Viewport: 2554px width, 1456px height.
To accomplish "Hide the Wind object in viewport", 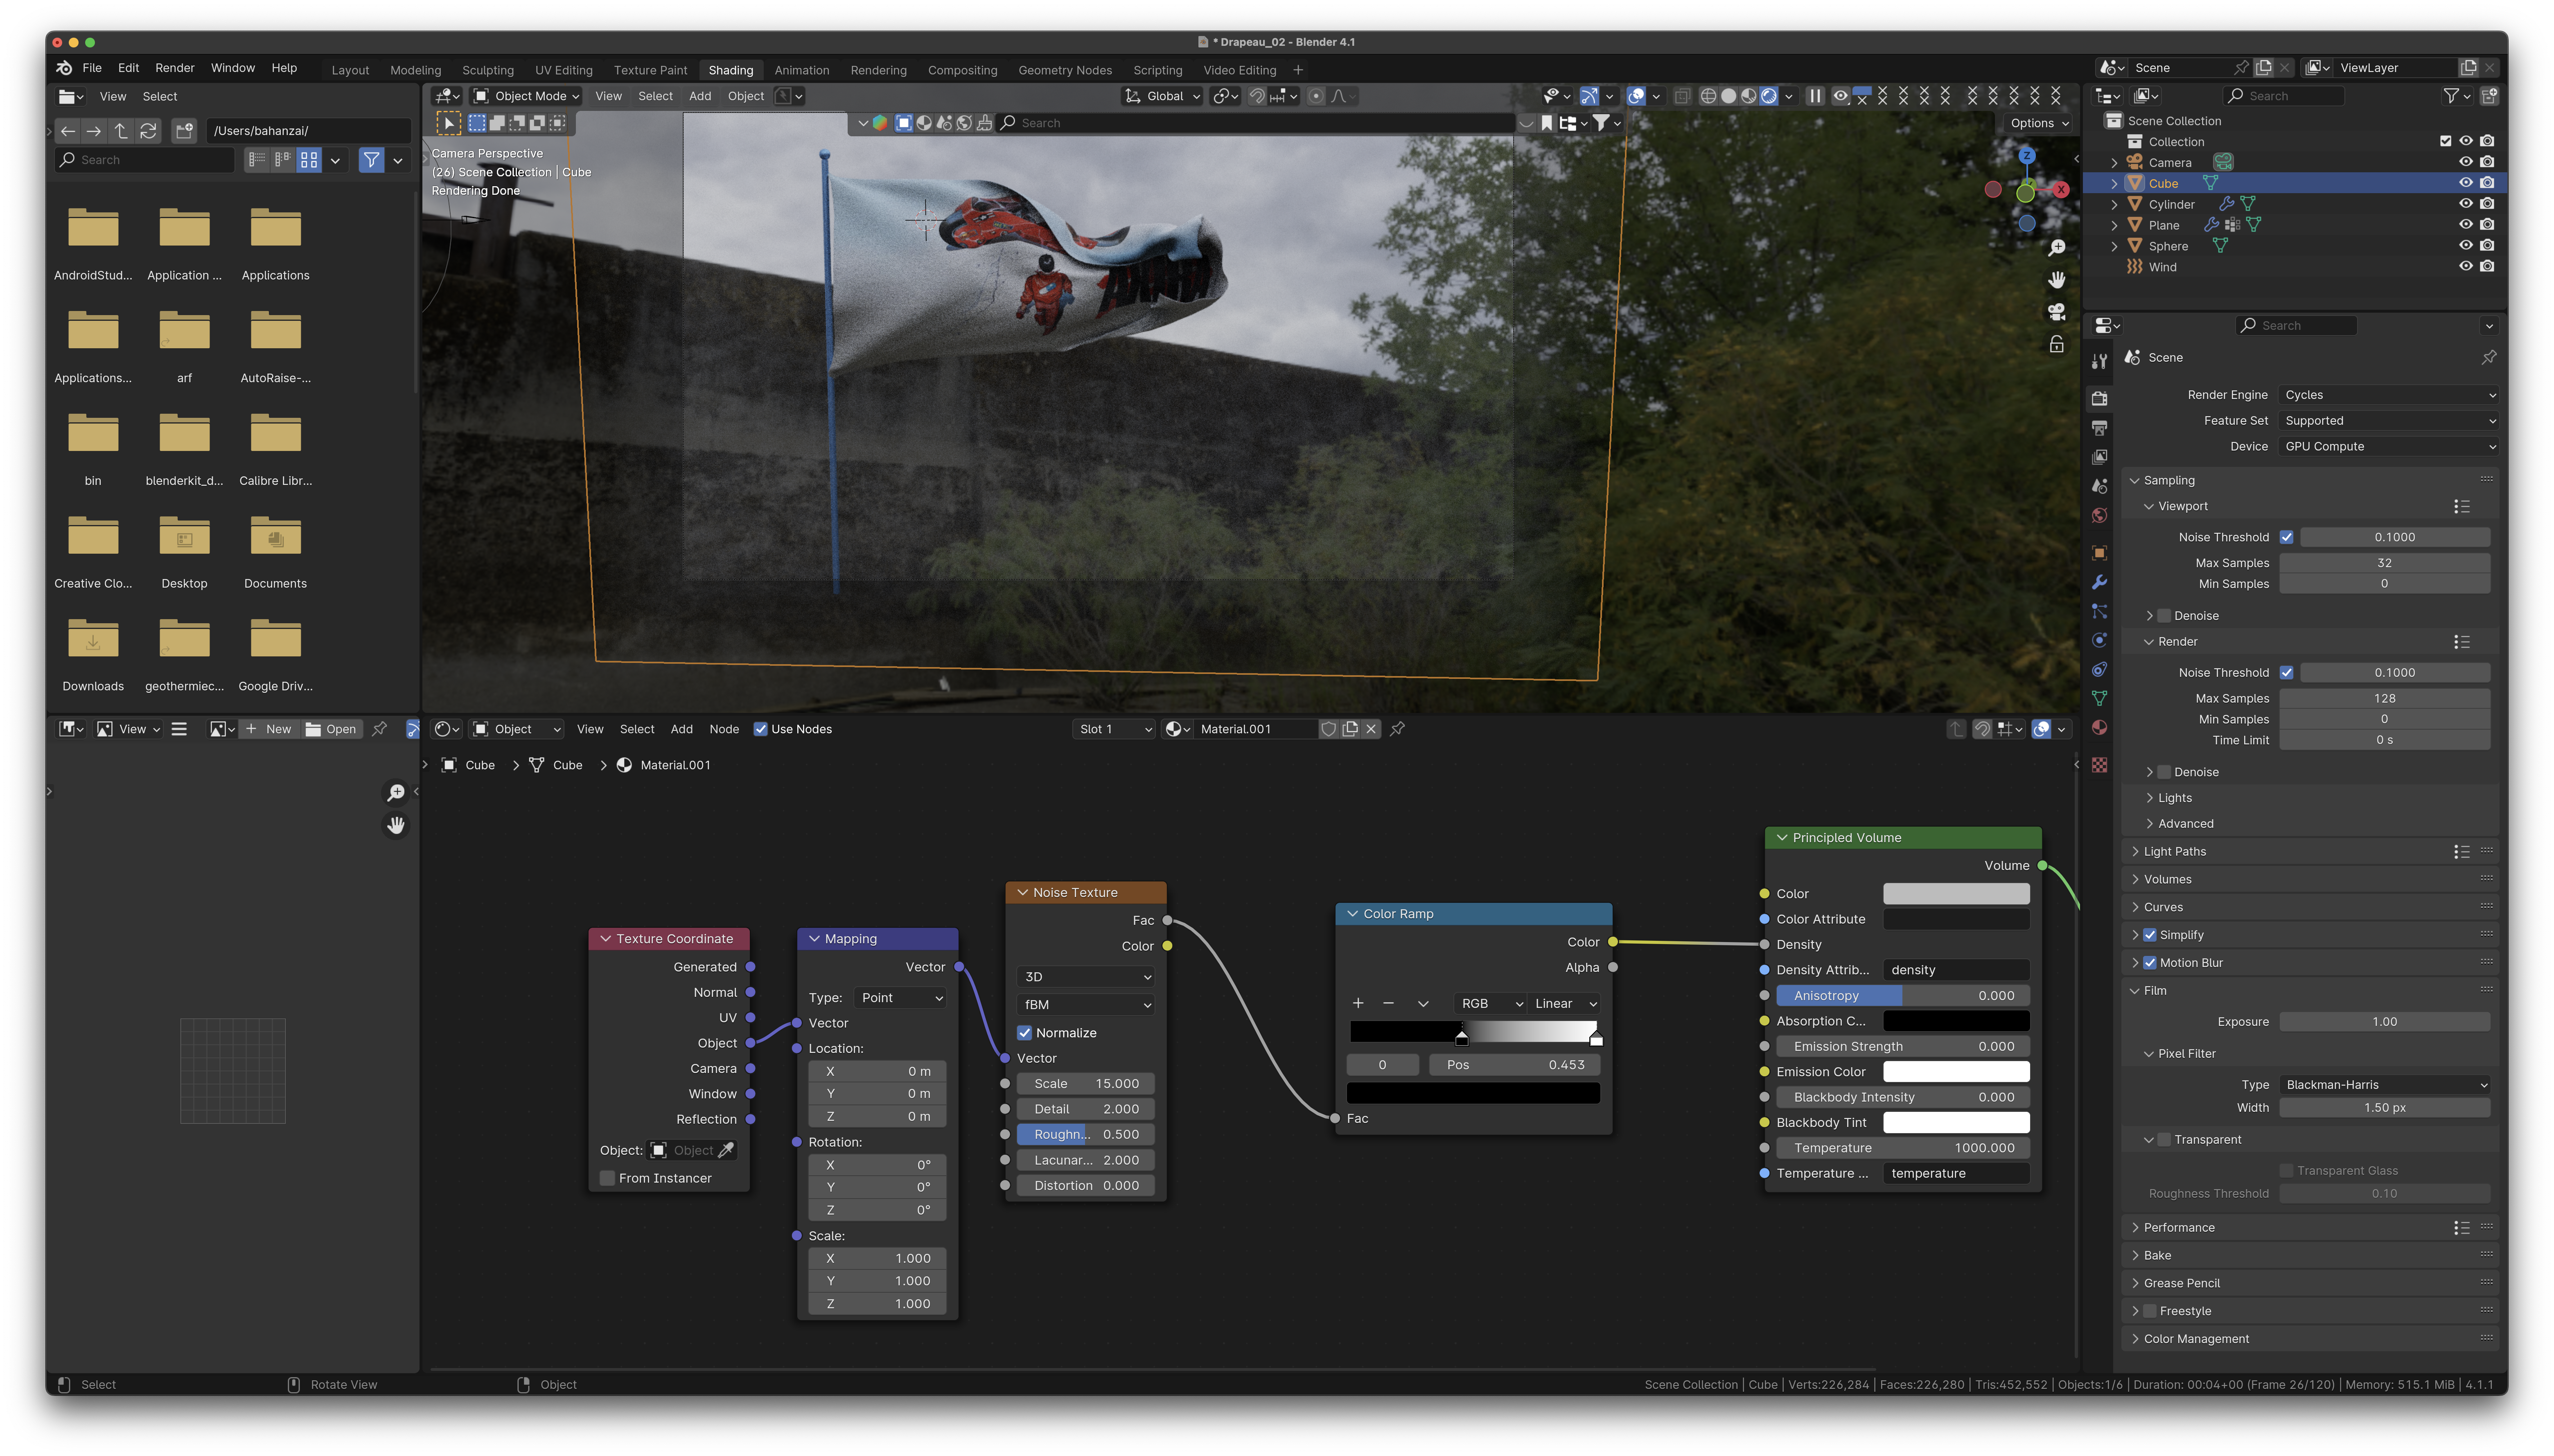I will [2465, 267].
